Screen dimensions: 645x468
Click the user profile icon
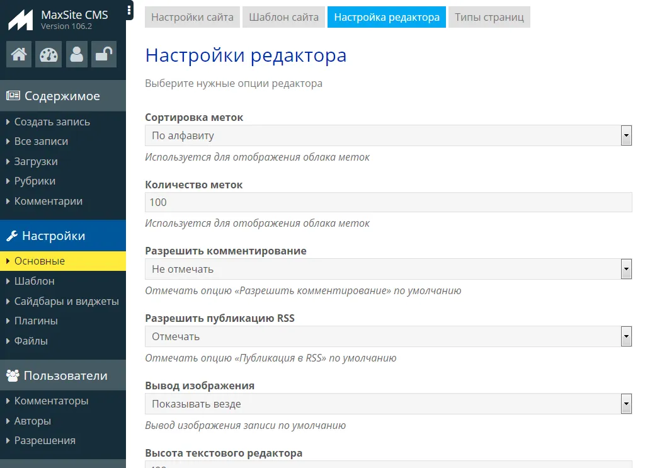(77, 55)
